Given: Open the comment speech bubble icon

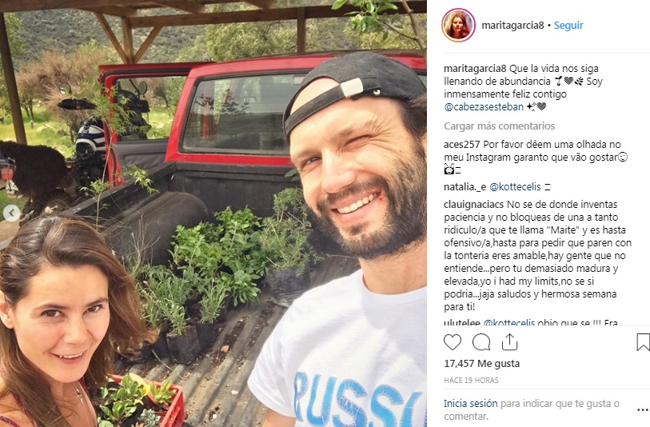Looking at the screenshot, I should [x=481, y=342].
